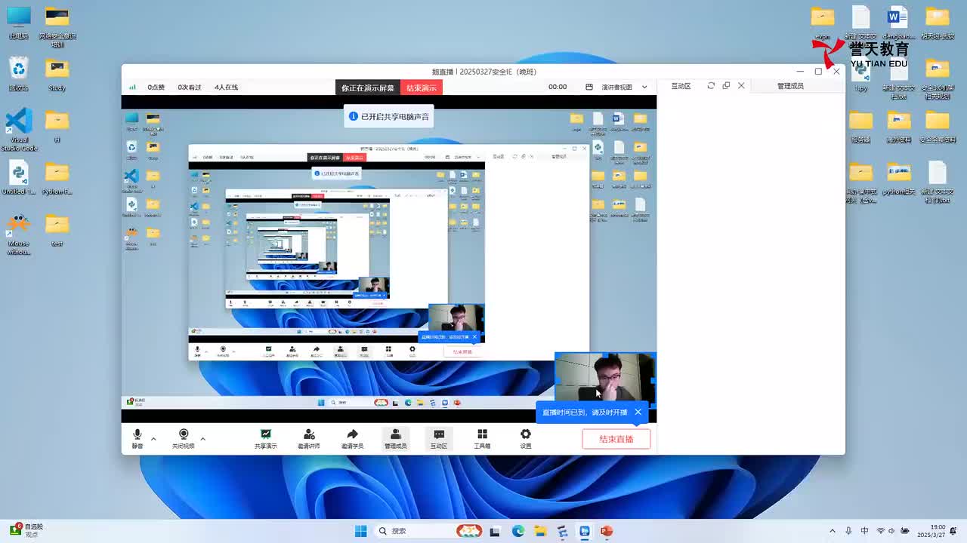Open the 工具箱 toolbox
This screenshot has width=967, height=543.
click(482, 439)
